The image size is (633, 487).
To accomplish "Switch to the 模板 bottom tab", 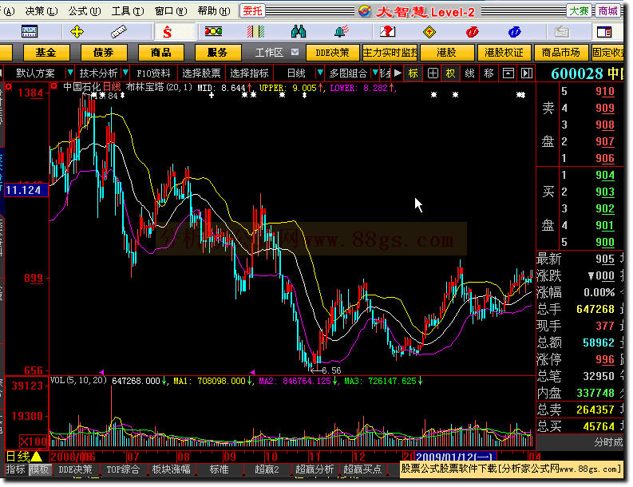I will [40, 469].
